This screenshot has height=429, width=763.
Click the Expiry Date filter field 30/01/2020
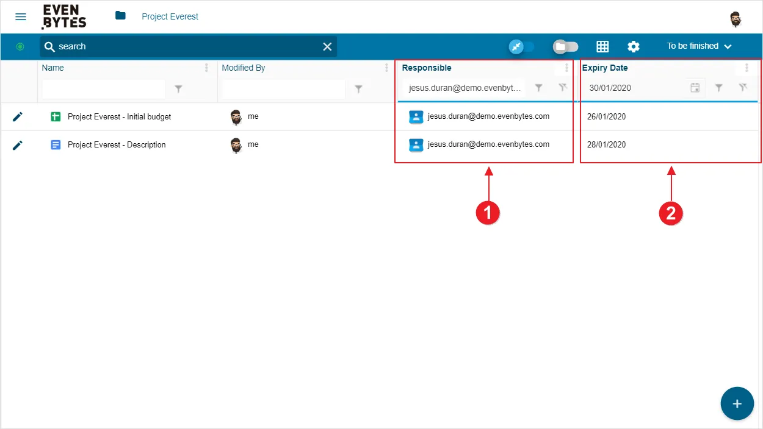635,88
